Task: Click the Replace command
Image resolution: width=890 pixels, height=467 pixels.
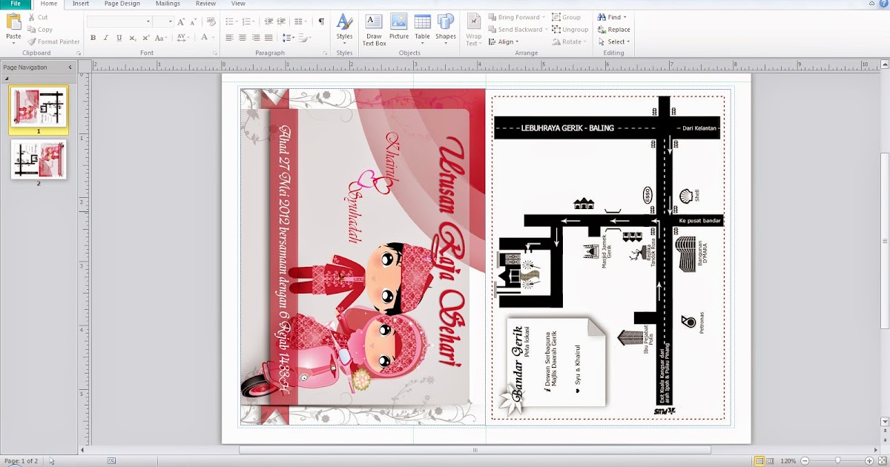Action: (613, 30)
